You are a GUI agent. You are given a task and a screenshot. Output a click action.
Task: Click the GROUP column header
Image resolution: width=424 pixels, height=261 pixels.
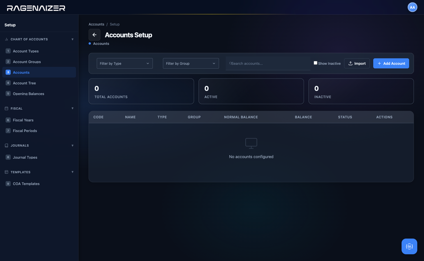[194, 117]
